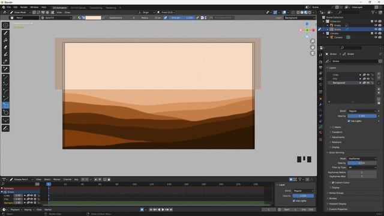Select the Annotate tool at toolbar bottom

(5, 128)
